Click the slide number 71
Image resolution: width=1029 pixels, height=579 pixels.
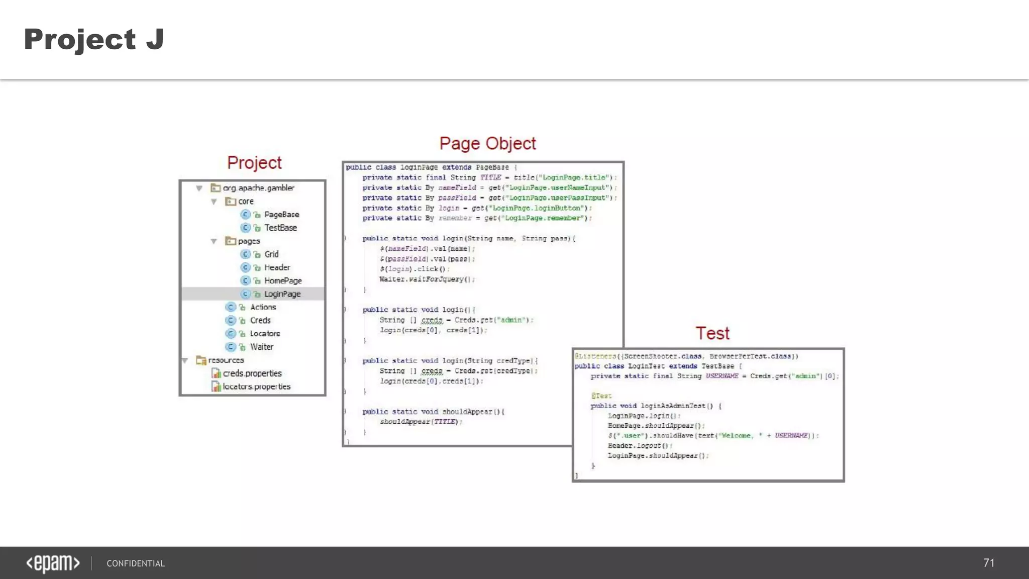click(x=989, y=563)
